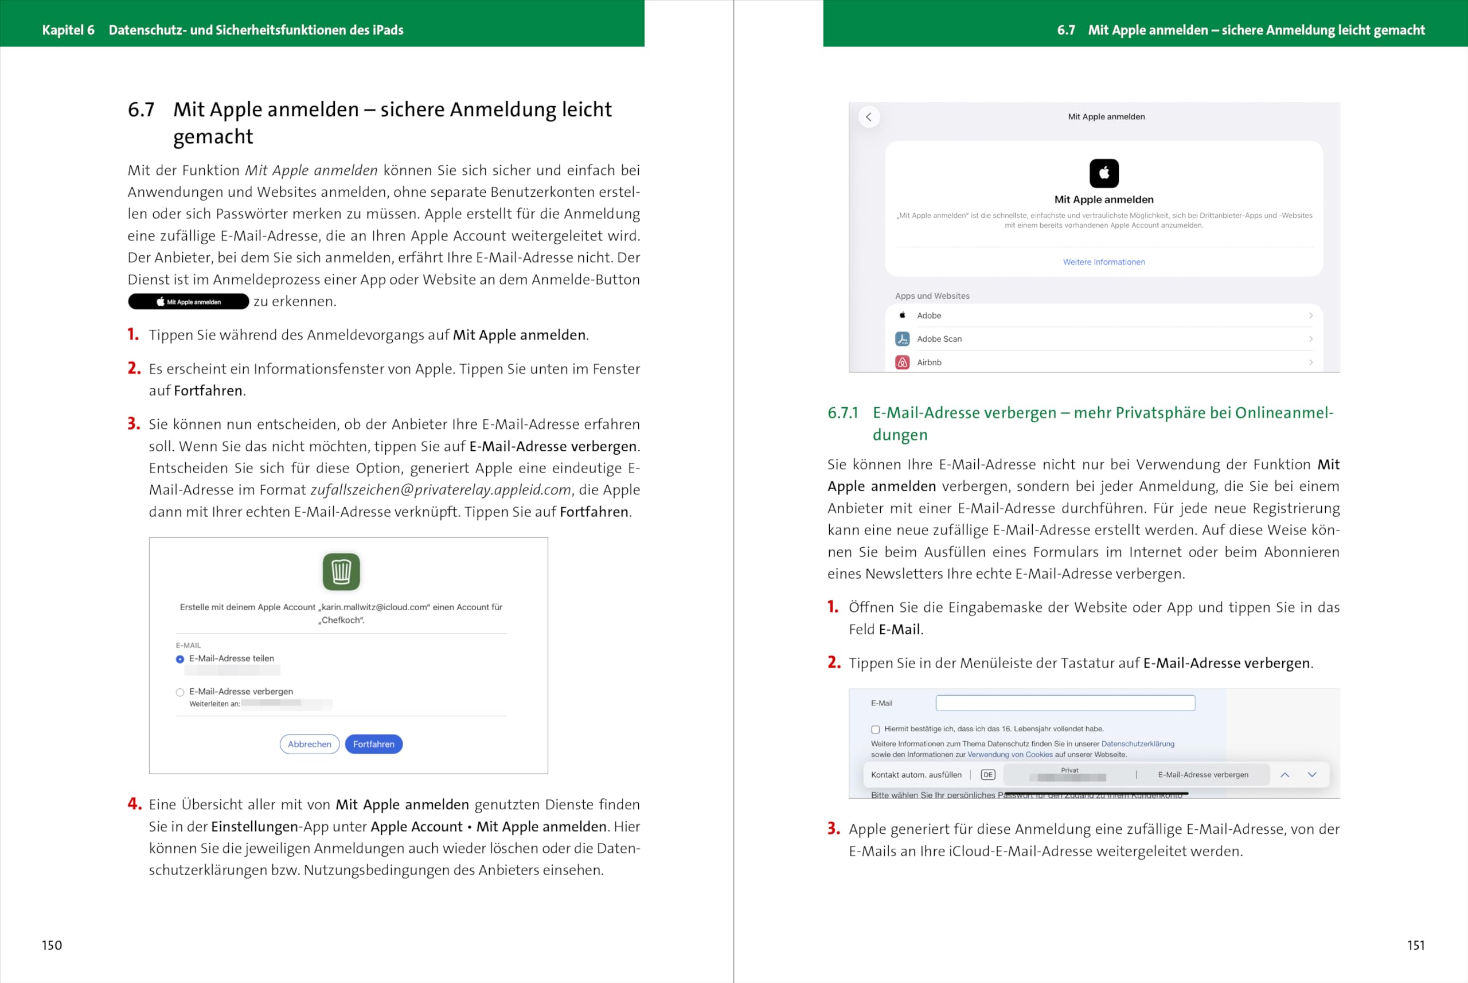Select the Adobe Scan list row label
Viewport: 1468px width, 983px height.
[x=939, y=338]
